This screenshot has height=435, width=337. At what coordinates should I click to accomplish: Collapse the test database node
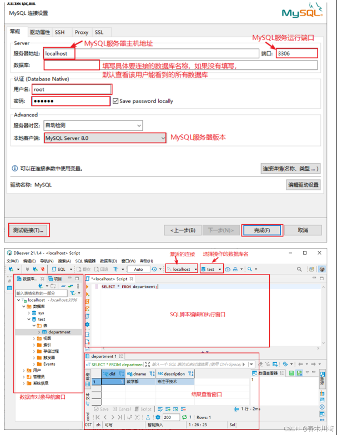29,320
